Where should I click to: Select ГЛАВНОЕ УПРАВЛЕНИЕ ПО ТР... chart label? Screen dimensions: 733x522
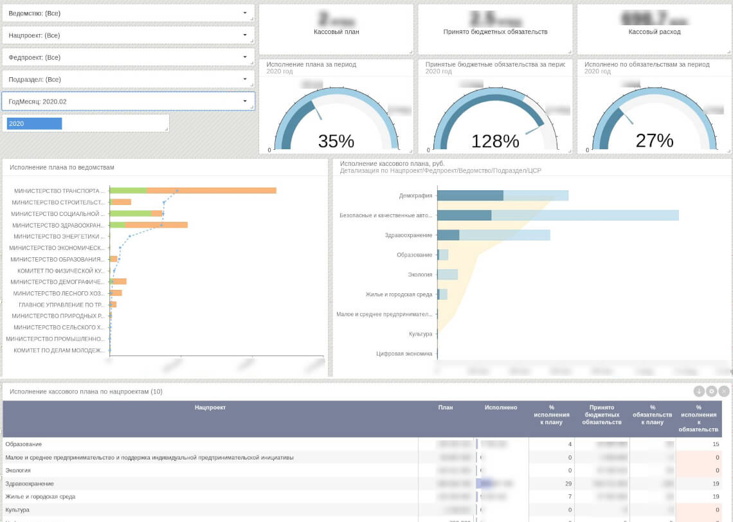coord(61,305)
